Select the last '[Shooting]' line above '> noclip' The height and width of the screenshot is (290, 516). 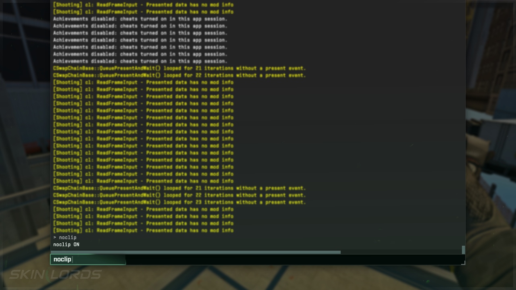(143, 230)
